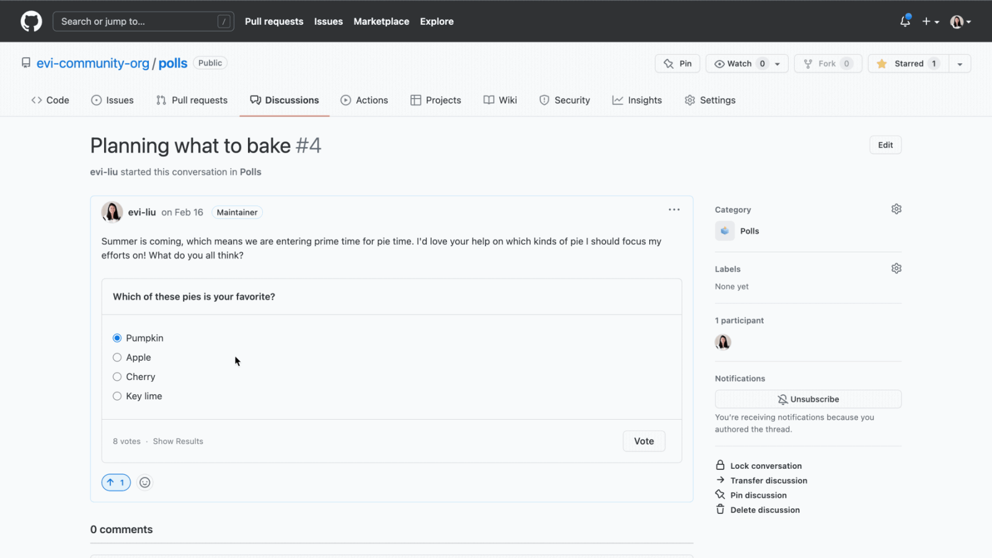Open the Watch options dropdown
Viewport: 992px width, 558px height.
[777, 63]
